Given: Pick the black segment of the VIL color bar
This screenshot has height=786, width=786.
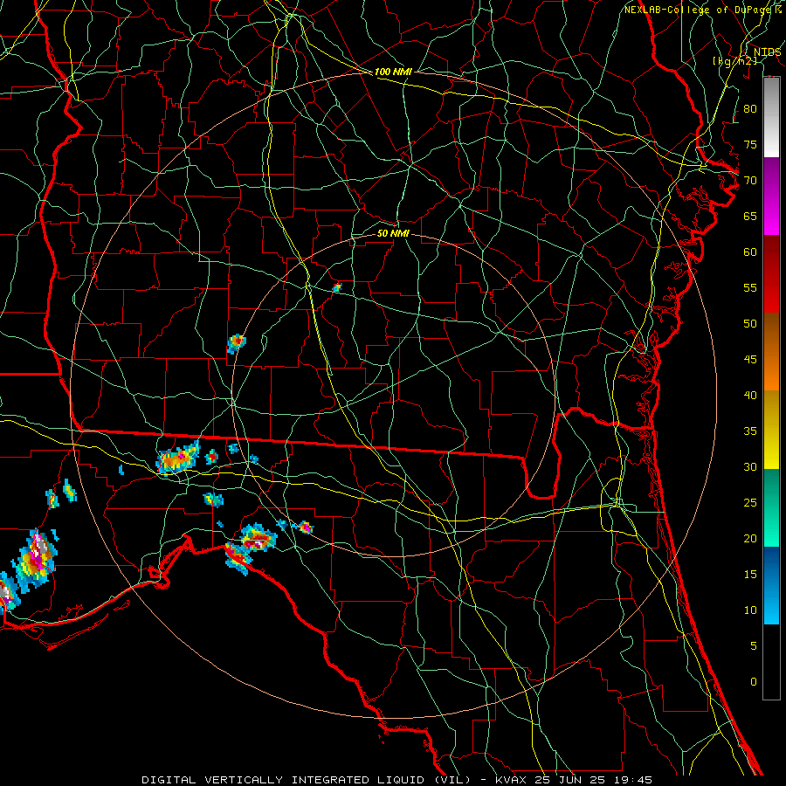Looking at the screenshot, I should pos(771,662).
